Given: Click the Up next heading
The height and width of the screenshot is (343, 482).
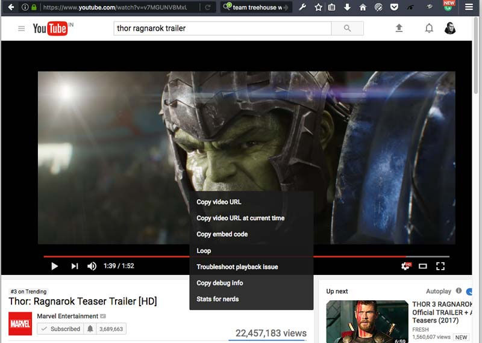Looking at the screenshot, I should coord(337,291).
